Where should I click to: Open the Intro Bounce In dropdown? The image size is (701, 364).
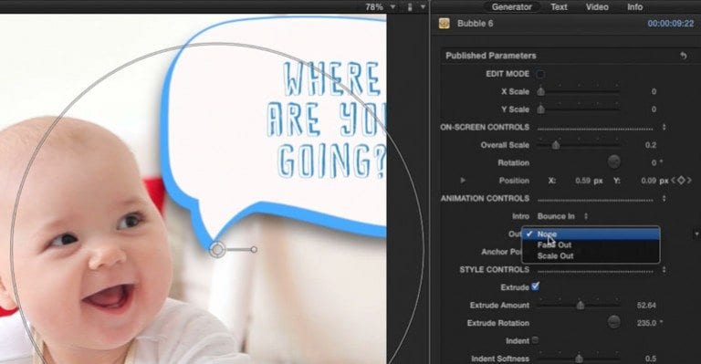(x=562, y=216)
